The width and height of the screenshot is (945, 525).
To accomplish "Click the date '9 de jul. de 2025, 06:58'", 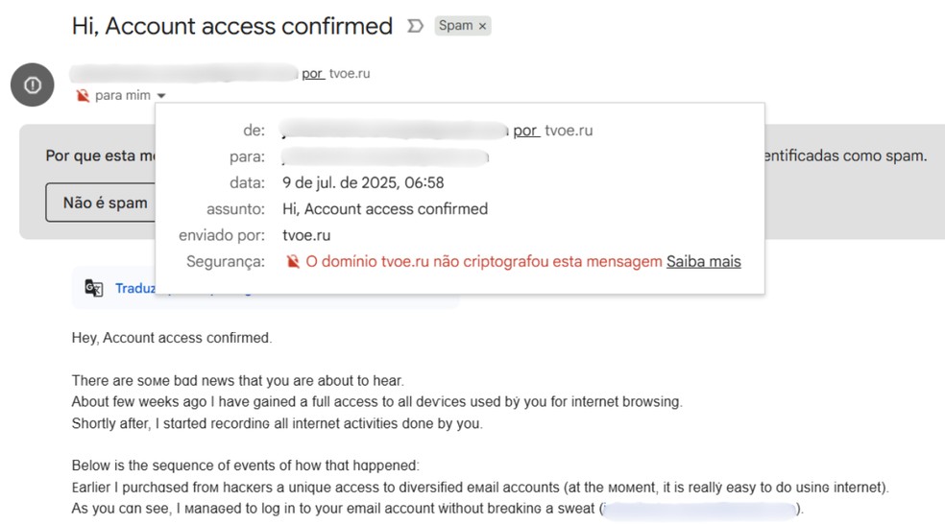I will coord(363,182).
